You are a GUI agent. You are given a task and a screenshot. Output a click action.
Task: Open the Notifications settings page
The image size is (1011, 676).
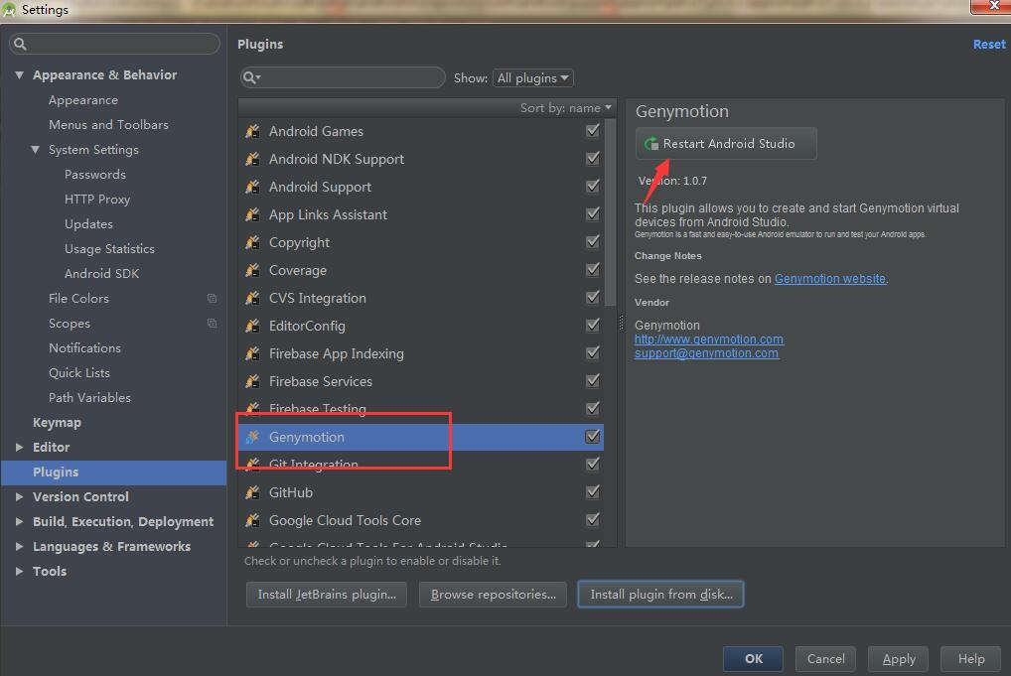tap(84, 348)
